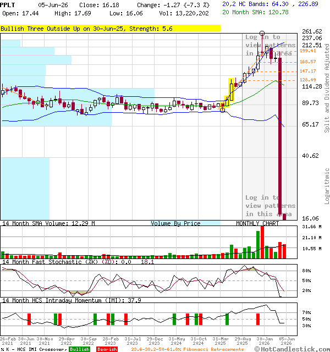
Task: Click the red Bearish legend badge
Action: click(107, 349)
